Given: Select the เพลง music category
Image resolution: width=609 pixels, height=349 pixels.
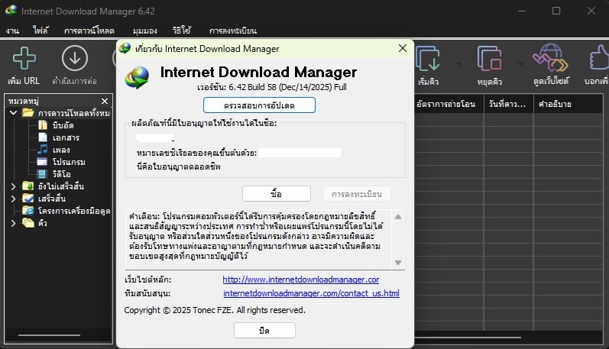Looking at the screenshot, I should [x=61, y=150].
